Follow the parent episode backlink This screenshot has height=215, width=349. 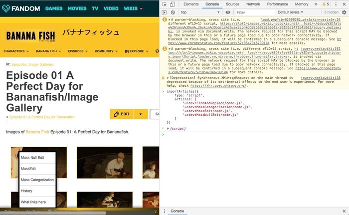(42, 117)
